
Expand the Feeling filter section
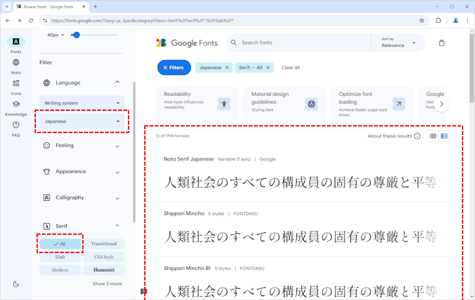point(117,146)
